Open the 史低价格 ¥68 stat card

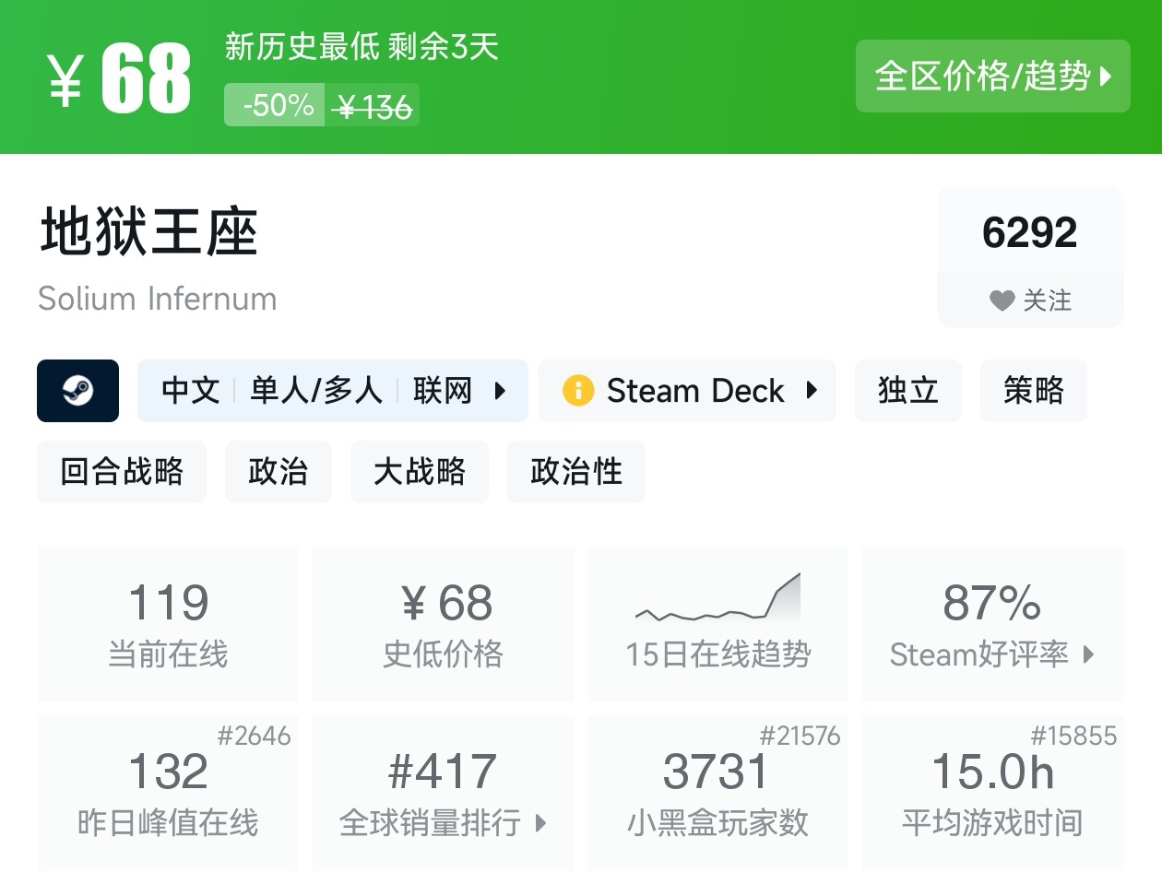pos(443,624)
